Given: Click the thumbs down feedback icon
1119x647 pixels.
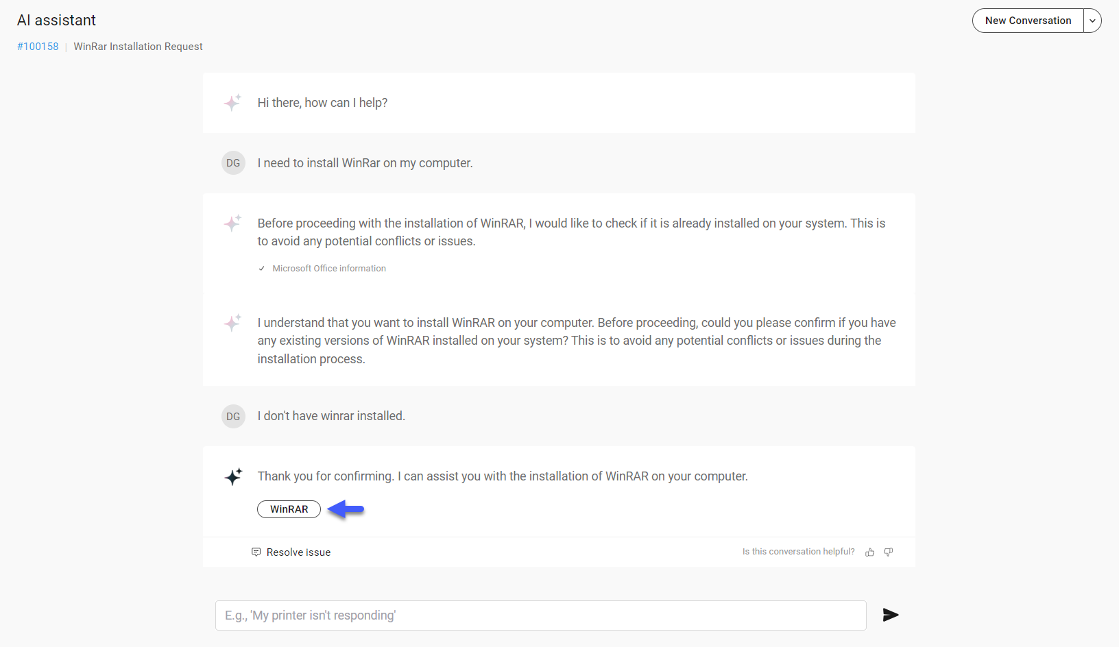Looking at the screenshot, I should tap(889, 552).
